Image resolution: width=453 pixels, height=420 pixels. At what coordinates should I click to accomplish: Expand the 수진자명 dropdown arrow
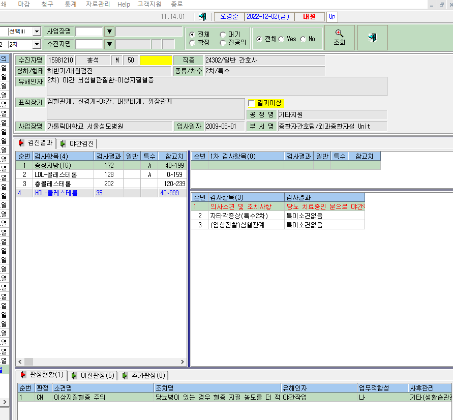[x=109, y=44]
